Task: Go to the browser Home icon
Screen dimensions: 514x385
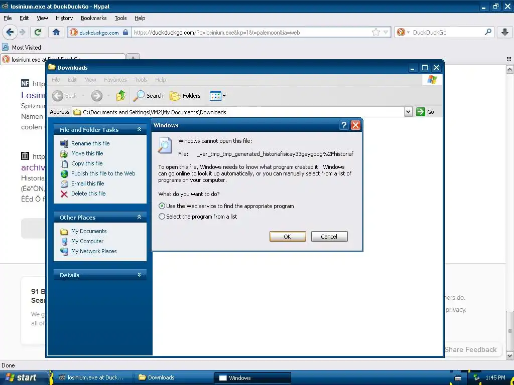Action: [56, 32]
